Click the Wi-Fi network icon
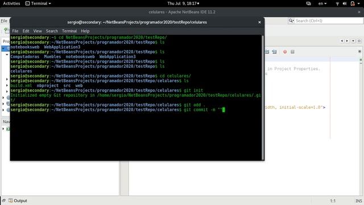The height and width of the screenshot is (205, 364). pyautogui.click(x=337, y=3)
